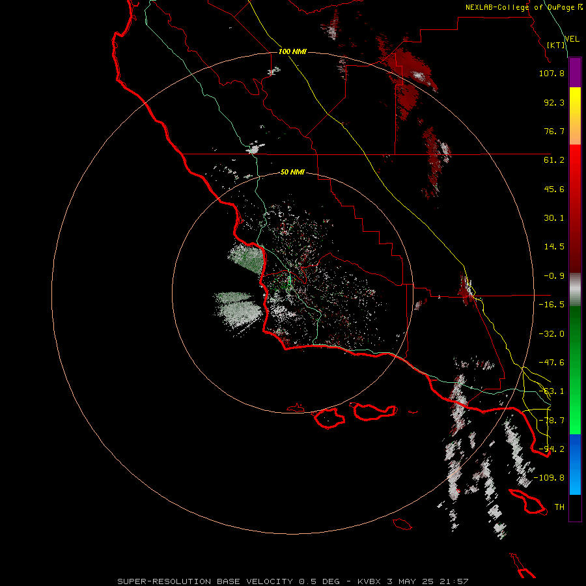Pick the yellow-orange segment of the color bar

coord(575,116)
